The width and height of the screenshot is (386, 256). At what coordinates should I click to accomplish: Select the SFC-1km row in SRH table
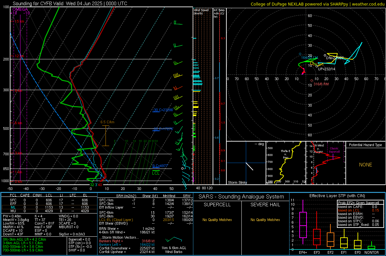click(x=146, y=200)
